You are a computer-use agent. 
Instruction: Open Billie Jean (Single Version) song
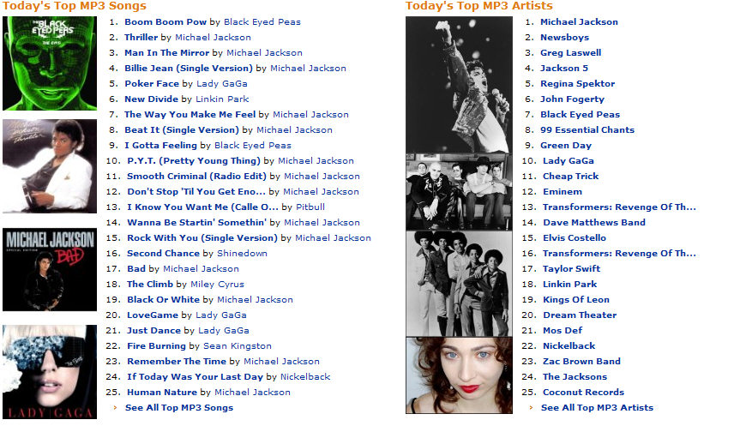[189, 69]
